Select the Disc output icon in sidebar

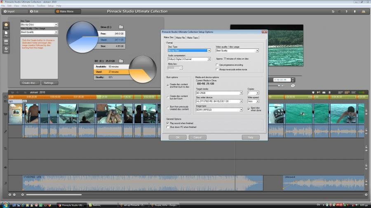point(6,25)
